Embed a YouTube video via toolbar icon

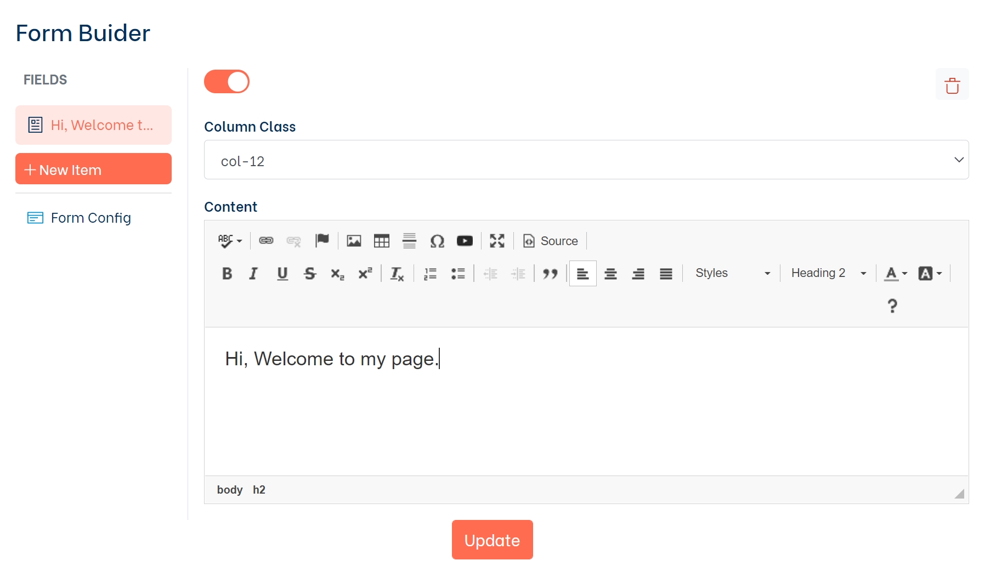click(465, 241)
